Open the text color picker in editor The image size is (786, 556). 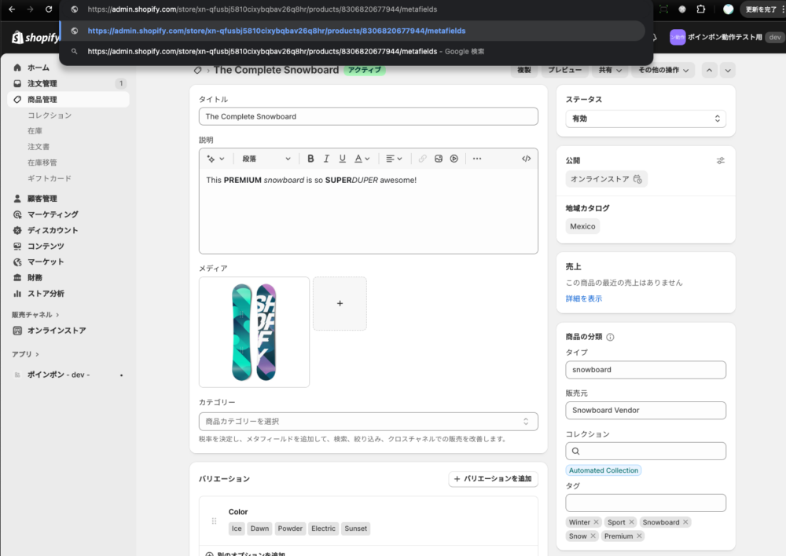[x=362, y=159]
